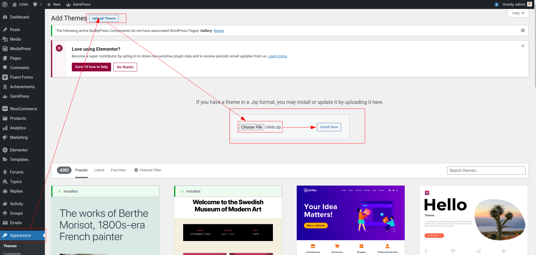The height and width of the screenshot is (255, 536).
Task: Click the Forums sidebar icon
Action: pyautogui.click(x=5, y=172)
